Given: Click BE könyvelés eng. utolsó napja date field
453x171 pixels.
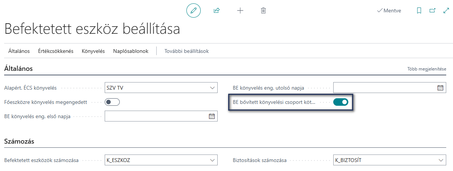Looking at the screenshot, I should point(390,88).
